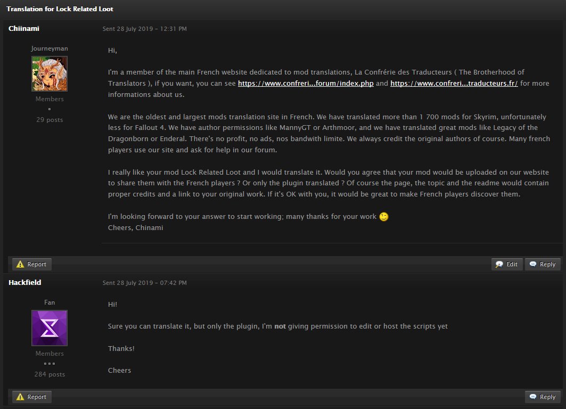Open the confrerie forum index.php link
566x409 pixels.
click(x=306, y=84)
